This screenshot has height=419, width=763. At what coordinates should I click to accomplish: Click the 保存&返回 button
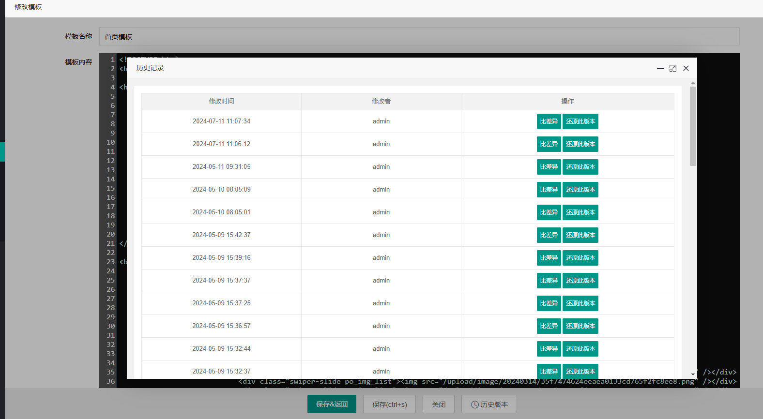point(332,404)
